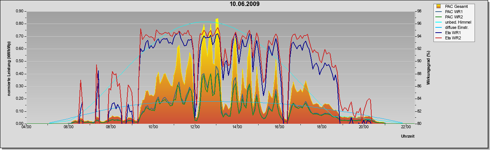Click the 12:00 time axis label
The width and height of the screenshot is (490, 150).
click(x=195, y=127)
